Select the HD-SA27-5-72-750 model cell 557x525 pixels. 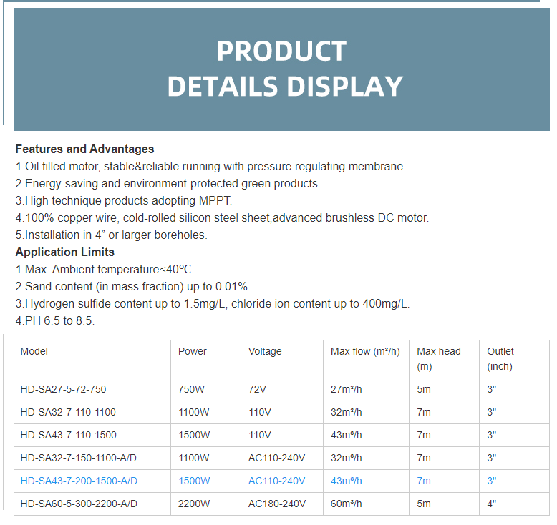coord(63,390)
